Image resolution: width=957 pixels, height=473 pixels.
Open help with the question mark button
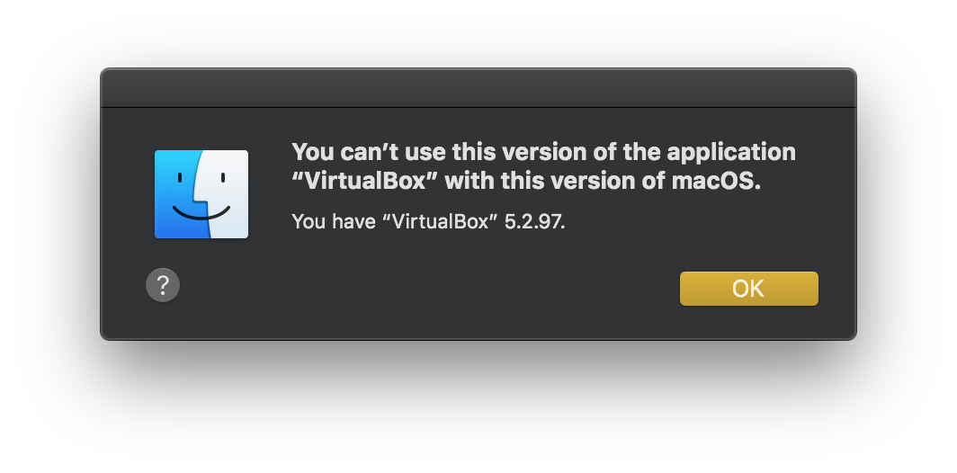[163, 285]
